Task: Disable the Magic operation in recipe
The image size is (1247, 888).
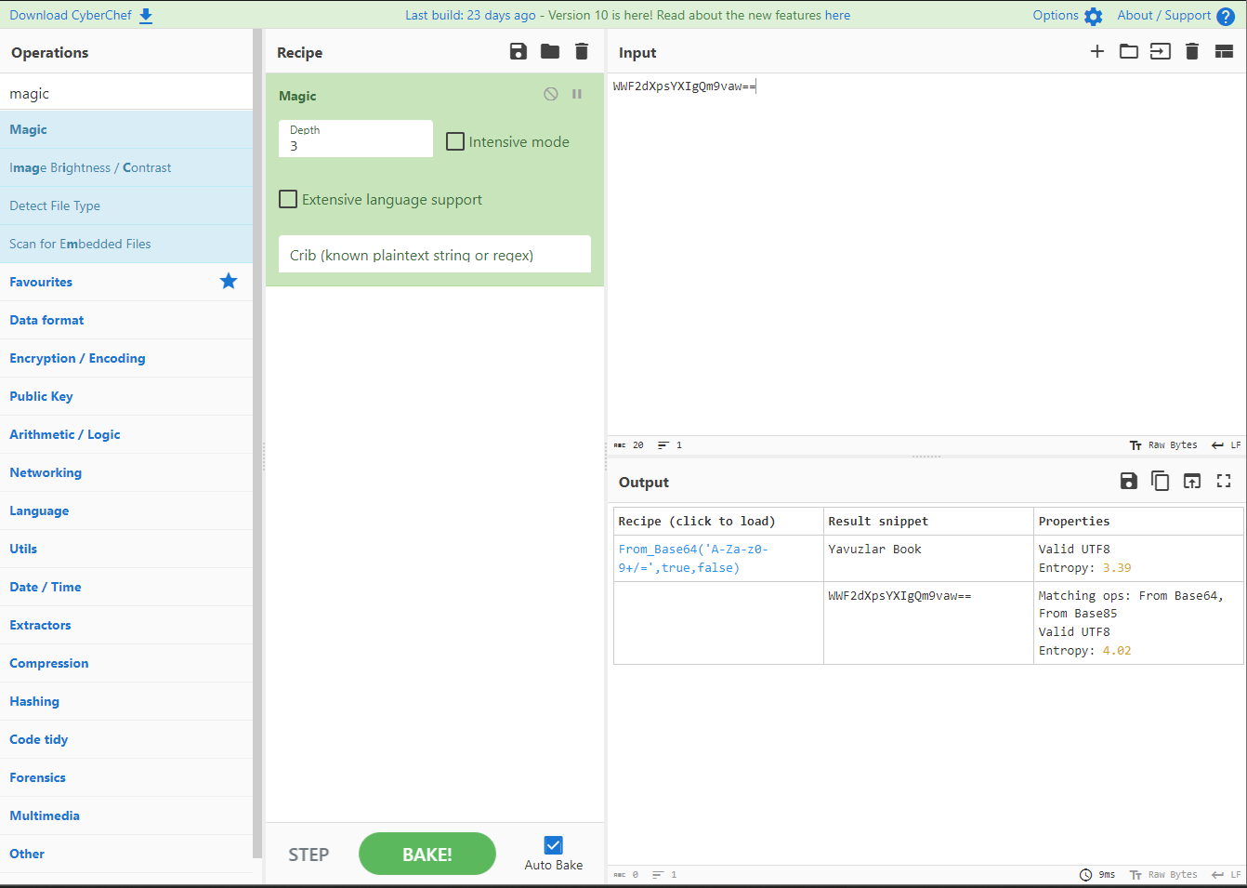Action: 551,94
